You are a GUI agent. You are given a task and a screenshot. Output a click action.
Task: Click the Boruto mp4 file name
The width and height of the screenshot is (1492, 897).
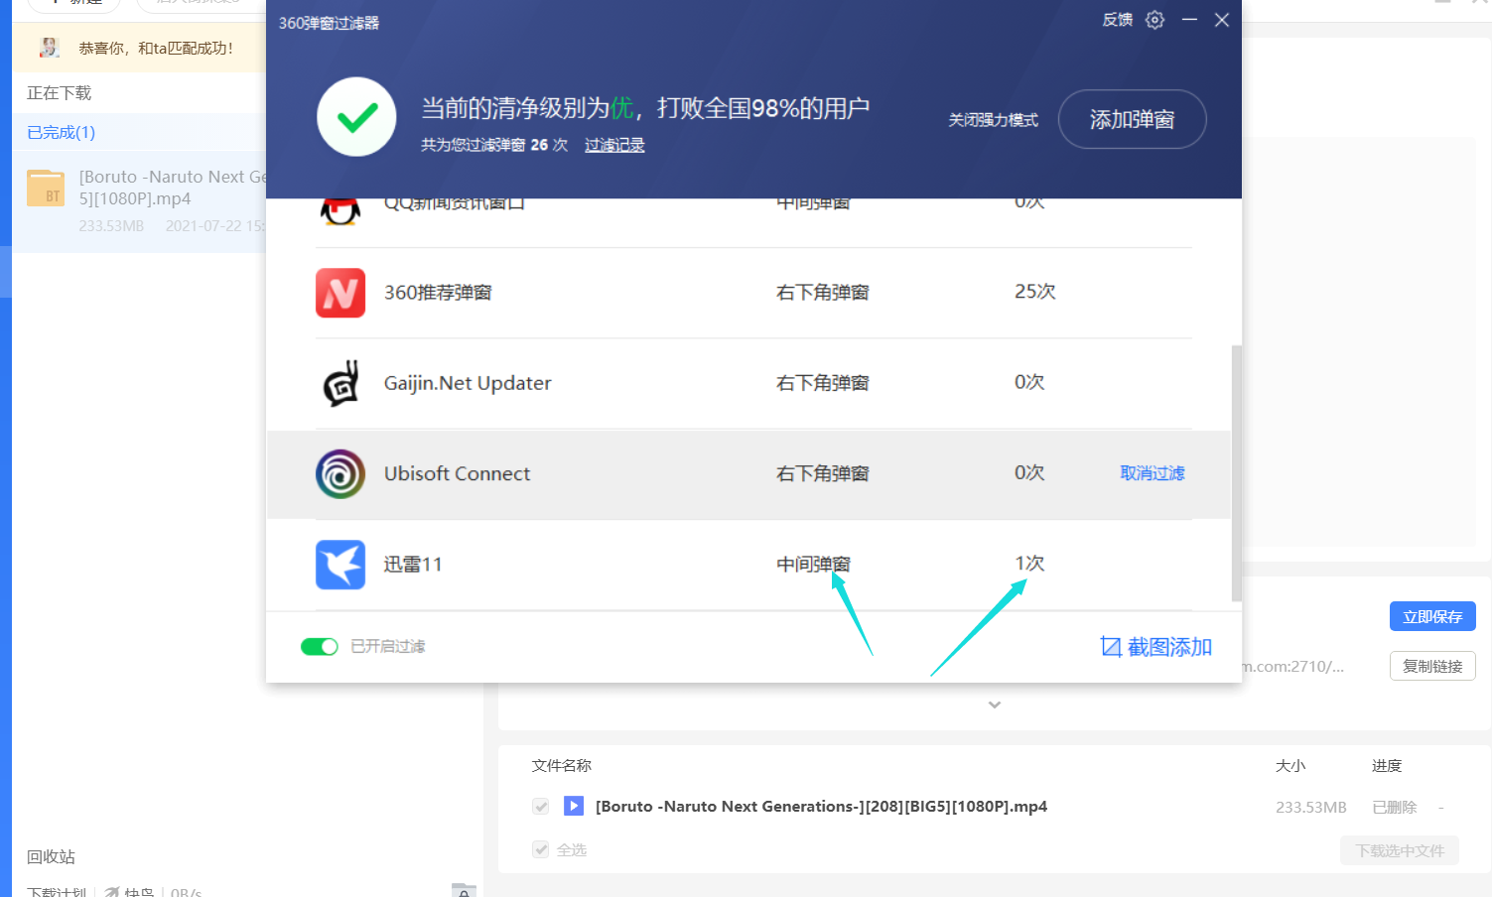point(821,807)
